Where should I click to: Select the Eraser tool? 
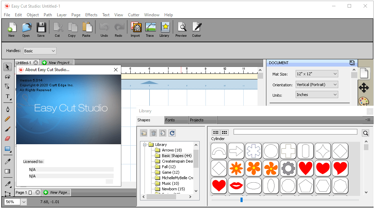(x=7, y=139)
